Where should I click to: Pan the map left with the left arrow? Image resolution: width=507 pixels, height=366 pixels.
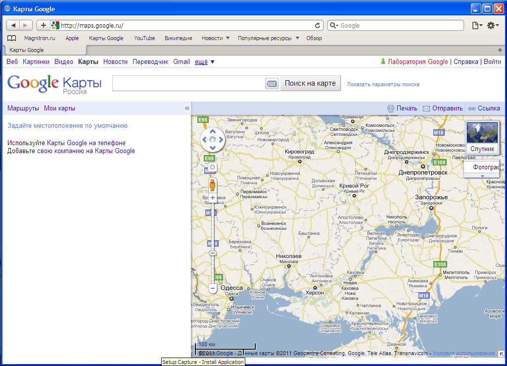coord(204,140)
